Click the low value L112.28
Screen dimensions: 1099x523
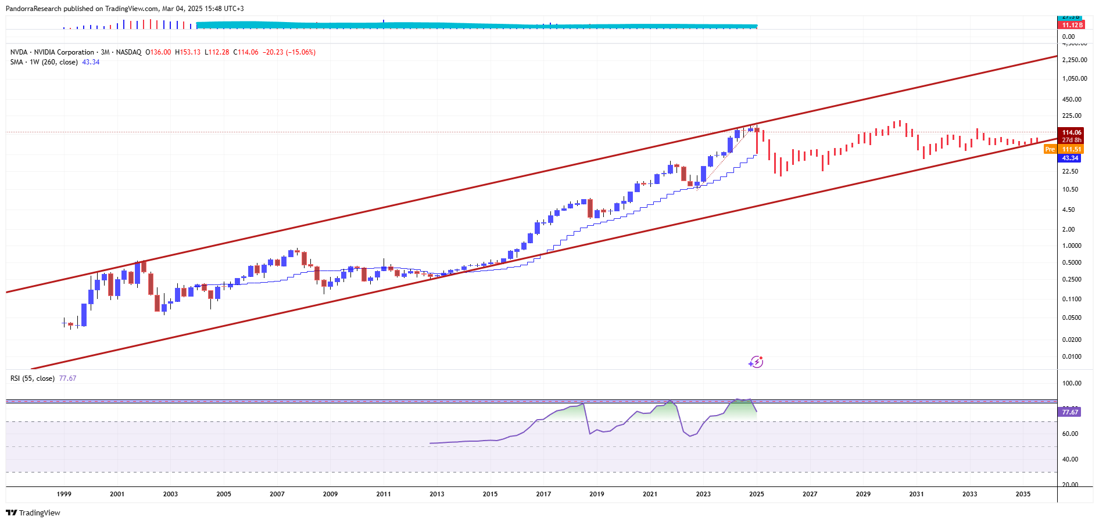[x=217, y=52]
